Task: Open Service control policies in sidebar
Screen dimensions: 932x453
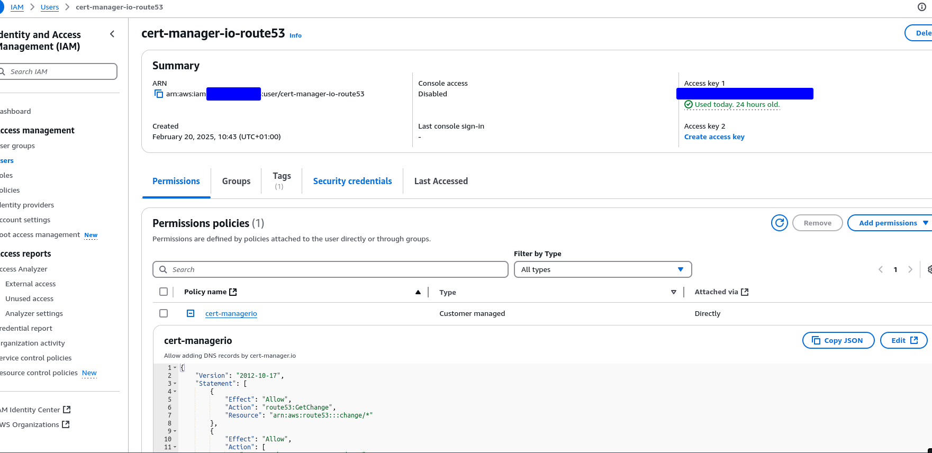Action: pyautogui.click(x=36, y=358)
